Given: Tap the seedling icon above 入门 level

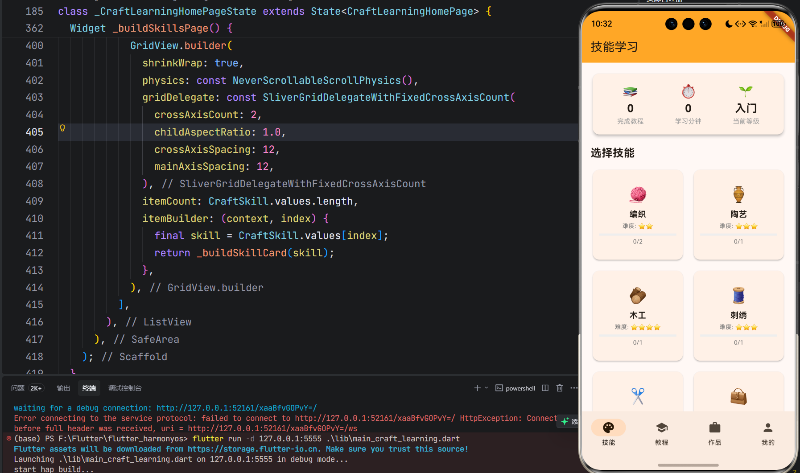Looking at the screenshot, I should (x=746, y=91).
